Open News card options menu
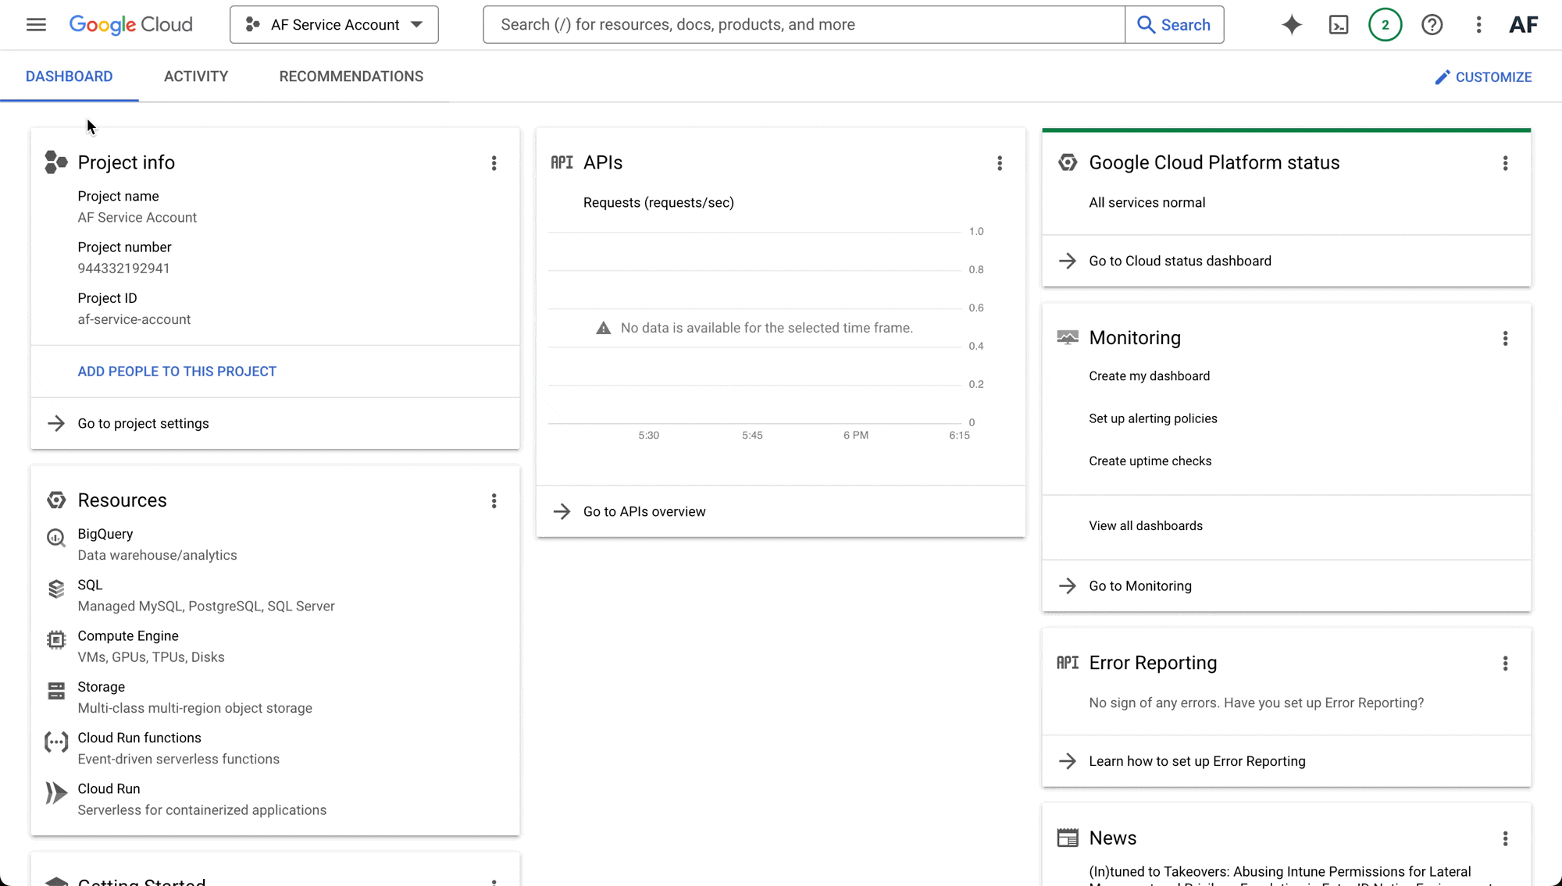This screenshot has width=1562, height=886. point(1505,838)
